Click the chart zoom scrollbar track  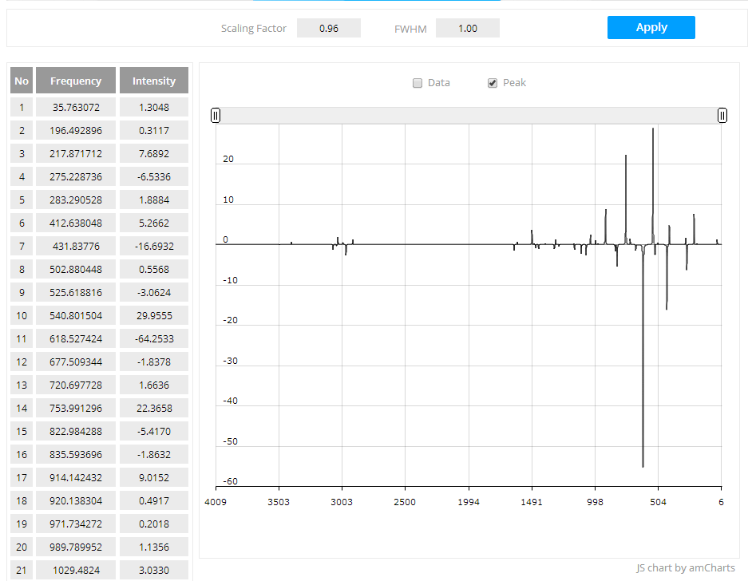coord(469,116)
